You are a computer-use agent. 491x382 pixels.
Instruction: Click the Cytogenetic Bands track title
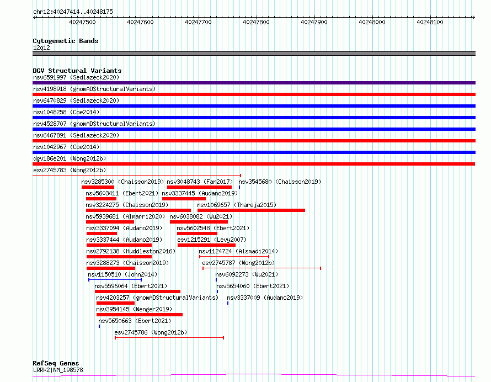click(x=66, y=41)
